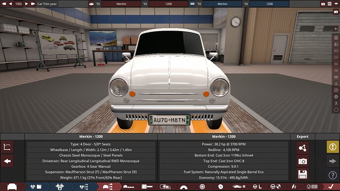Open the yellow warning exclamation button
Image resolution: width=340 pixels, height=191 pixels.
tap(333, 147)
